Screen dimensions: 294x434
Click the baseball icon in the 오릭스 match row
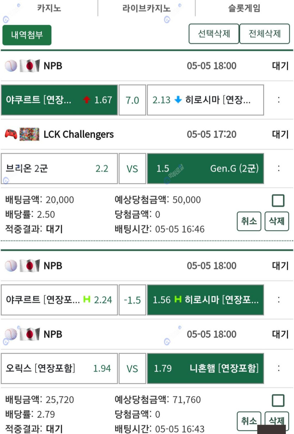point(11,334)
